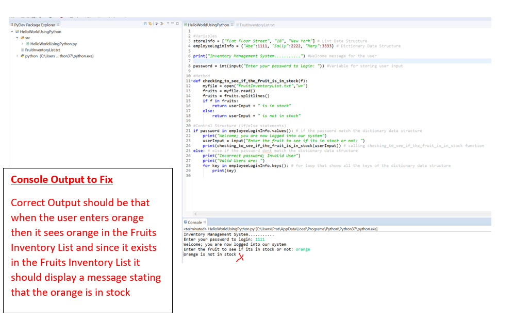
Task: Switch to the FruitInventoryList.txt editor tab
Action: click(257, 25)
